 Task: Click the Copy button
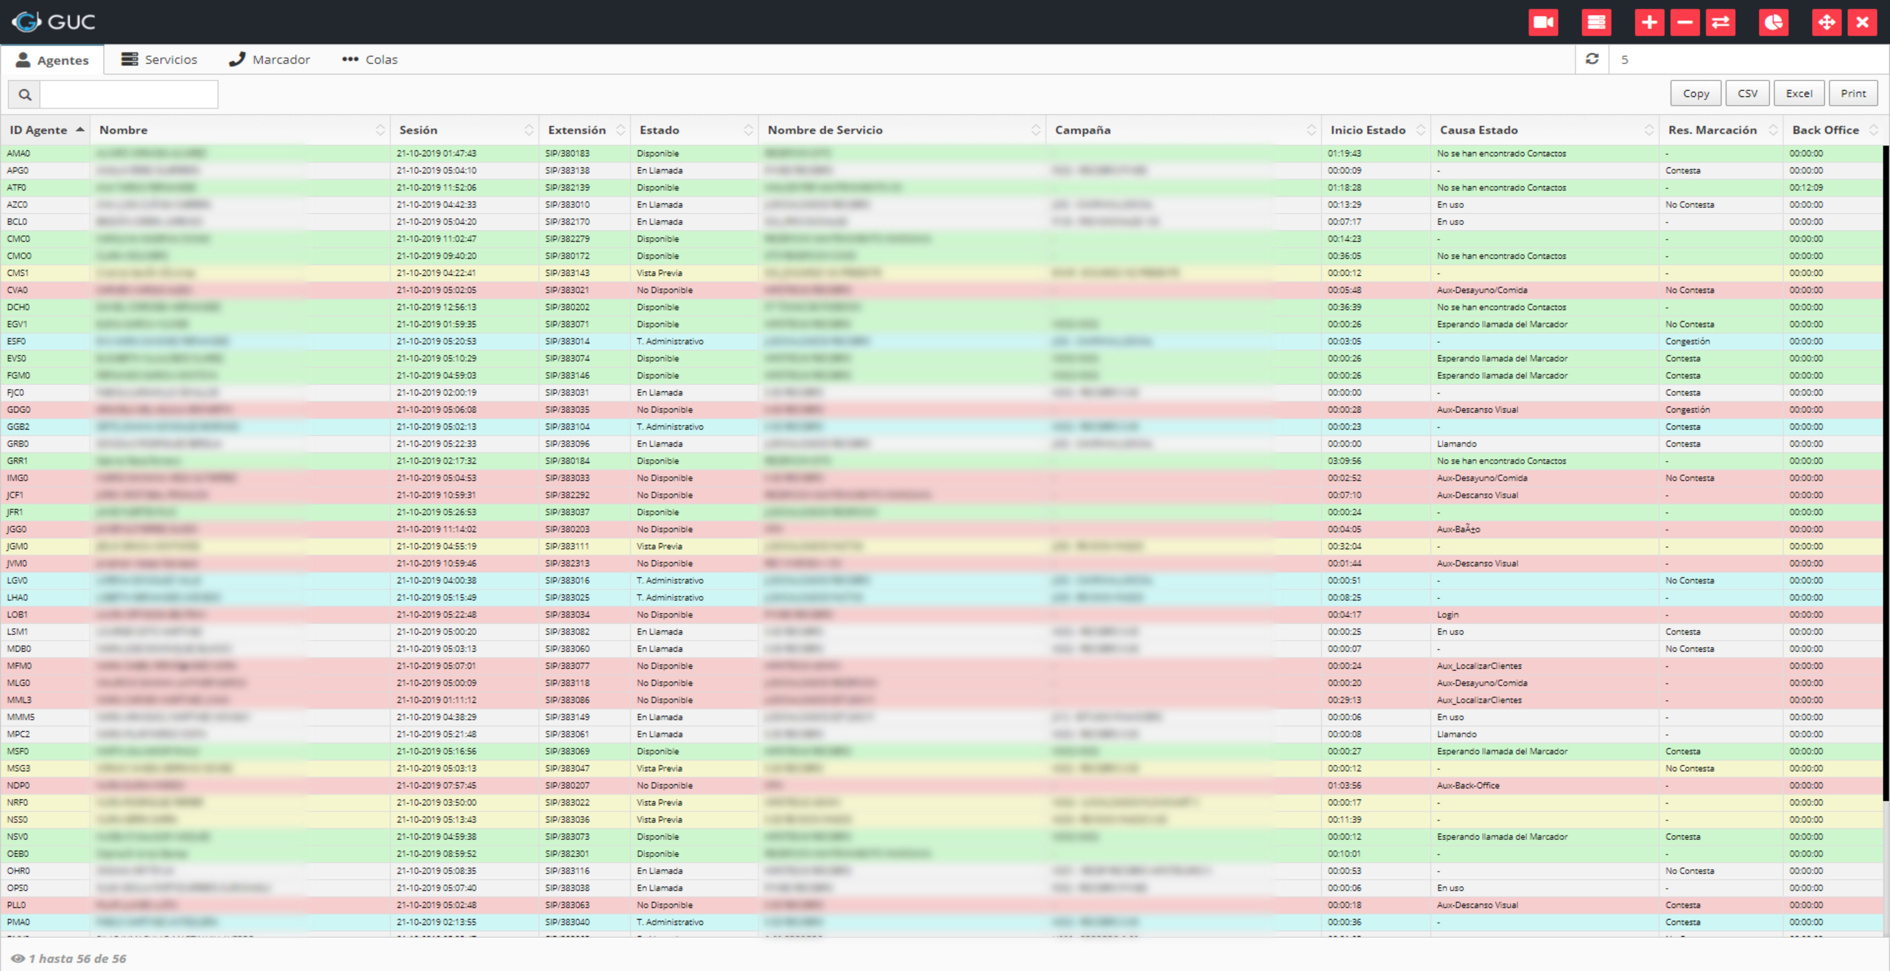(x=1695, y=93)
